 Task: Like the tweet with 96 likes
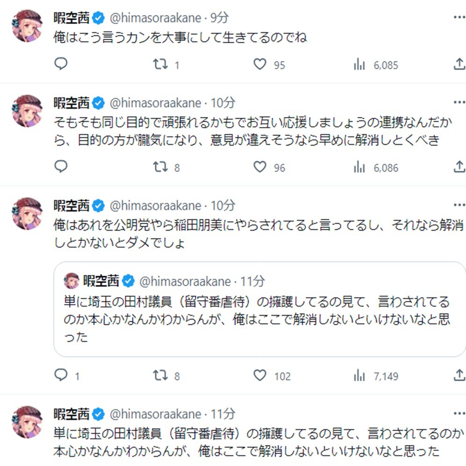click(x=260, y=167)
